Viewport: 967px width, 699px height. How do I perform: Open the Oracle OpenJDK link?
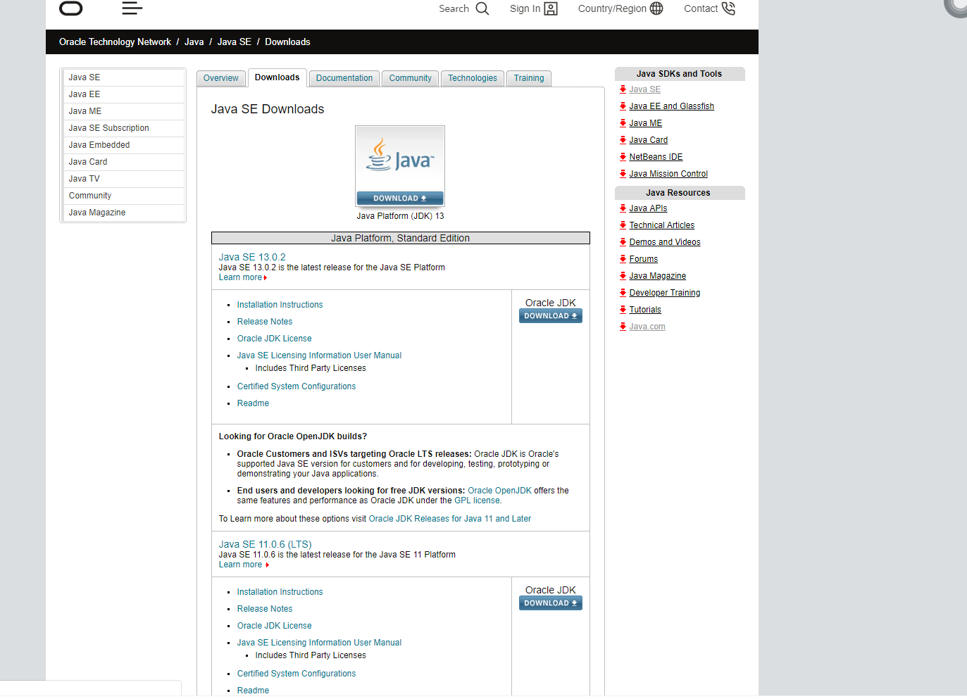pyautogui.click(x=499, y=491)
